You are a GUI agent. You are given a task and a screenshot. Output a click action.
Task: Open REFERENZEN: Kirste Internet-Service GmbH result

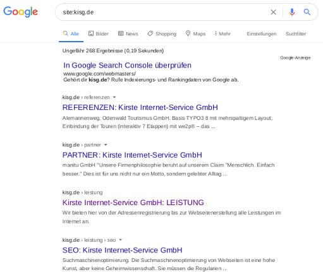pyautogui.click(x=140, y=107)
